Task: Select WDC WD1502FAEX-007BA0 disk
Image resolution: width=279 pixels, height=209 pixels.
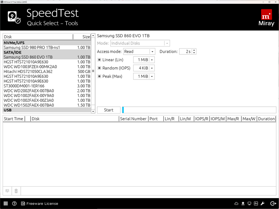Action: coord(47,105)
